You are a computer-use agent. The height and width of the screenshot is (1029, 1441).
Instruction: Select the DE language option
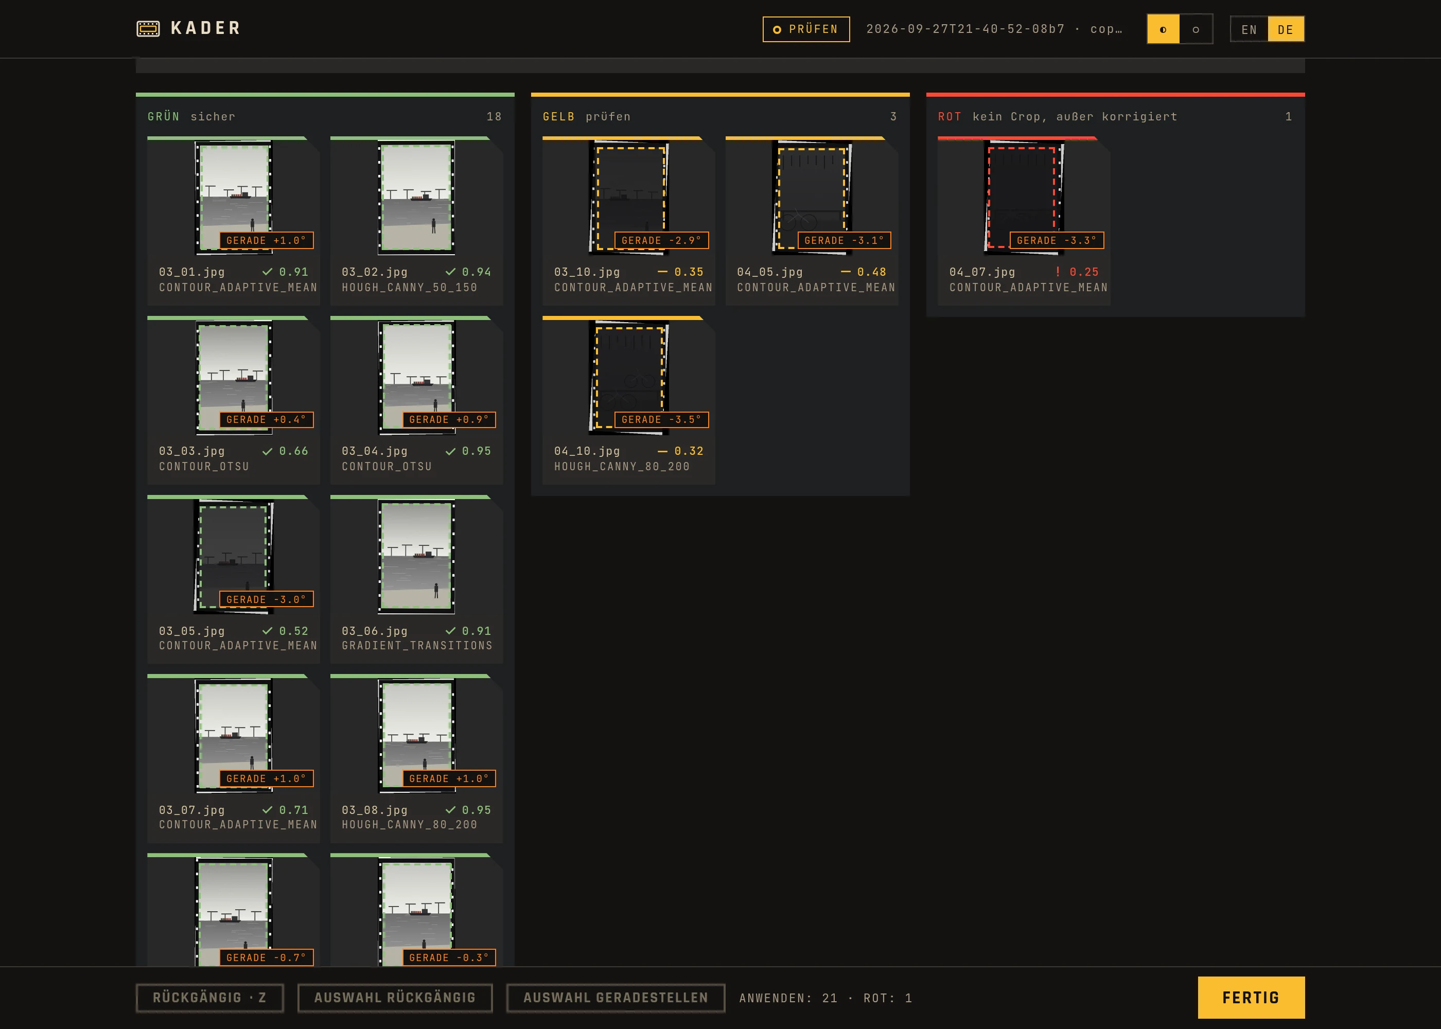(1285, 29)
